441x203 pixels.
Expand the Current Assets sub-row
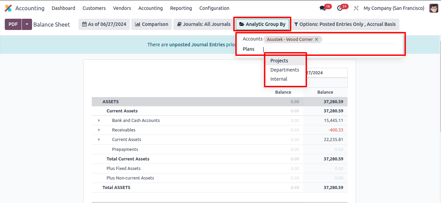pos(99,139)
